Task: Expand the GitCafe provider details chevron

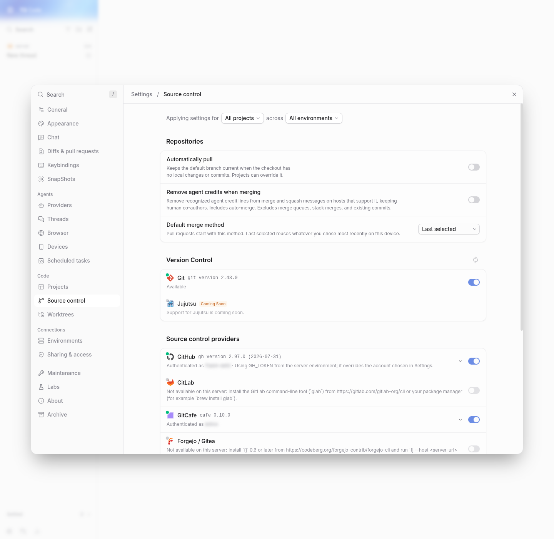Action: tap(461, 420)
